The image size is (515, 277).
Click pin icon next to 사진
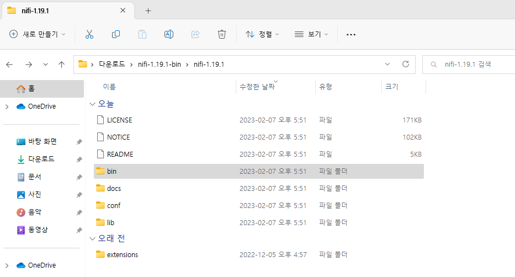[x=79, y=195]
